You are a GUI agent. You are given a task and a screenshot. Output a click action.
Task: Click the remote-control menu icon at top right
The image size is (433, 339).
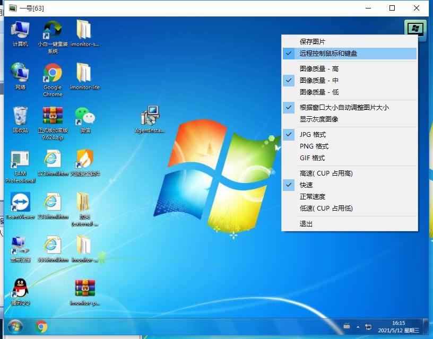coord(415,28)
